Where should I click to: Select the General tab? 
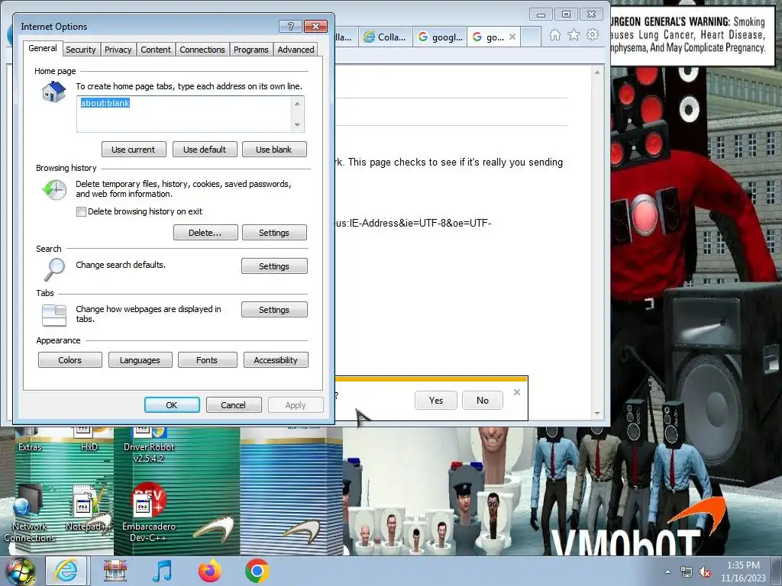(x=43, y=48)
